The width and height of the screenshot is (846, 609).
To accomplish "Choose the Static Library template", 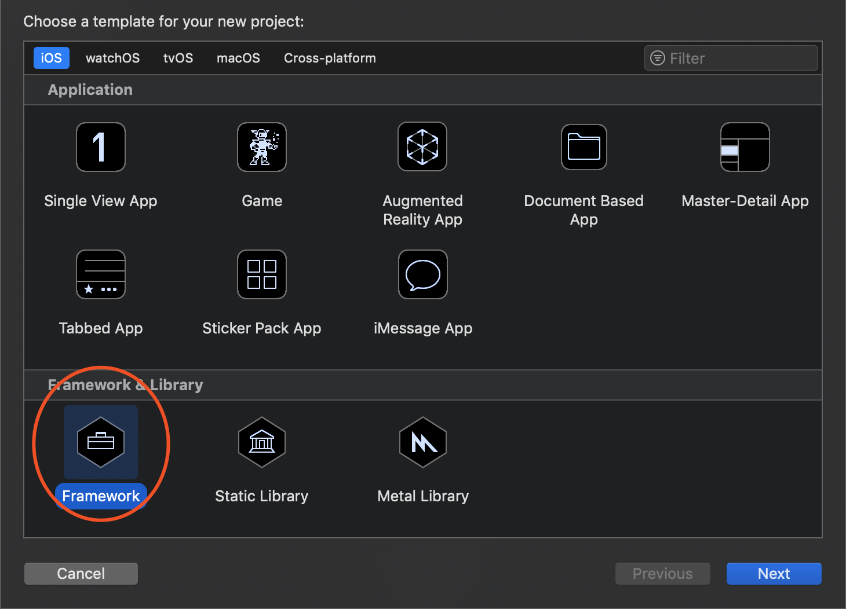I will (x=261, y=443).
